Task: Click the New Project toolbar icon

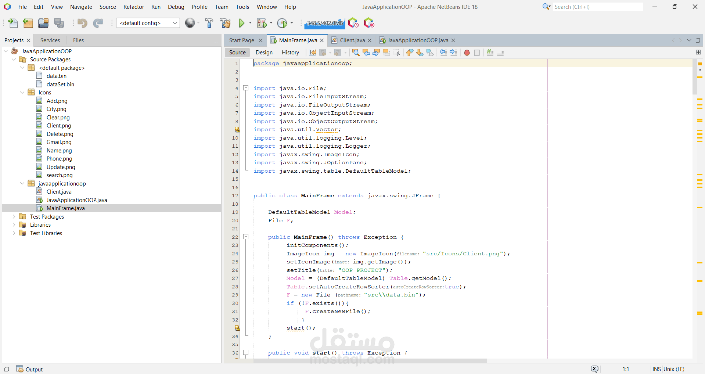Action: tap(28, 23)
